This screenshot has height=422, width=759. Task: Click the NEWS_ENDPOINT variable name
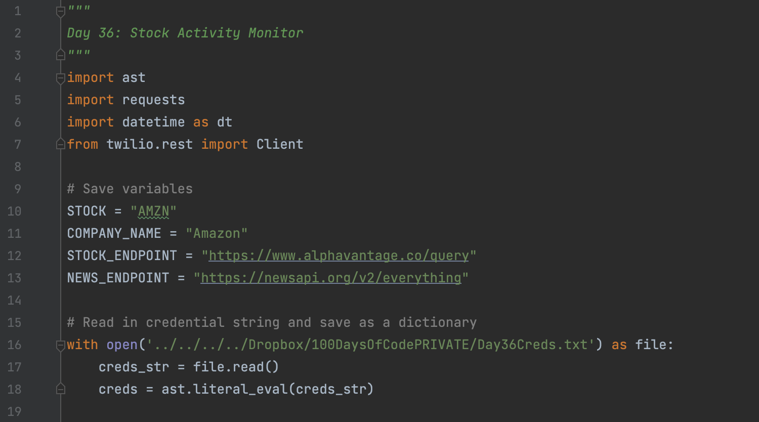pyautogui.click(x=118, y=278)
